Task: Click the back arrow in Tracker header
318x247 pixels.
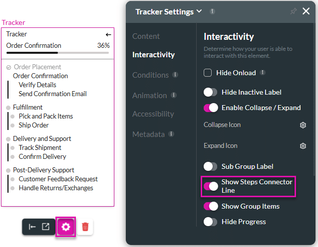Action: tap(108, 35)
